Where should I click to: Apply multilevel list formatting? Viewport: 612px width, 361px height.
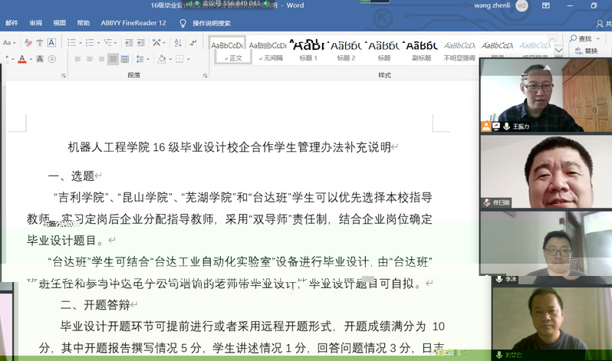click(x=107, y=43)
